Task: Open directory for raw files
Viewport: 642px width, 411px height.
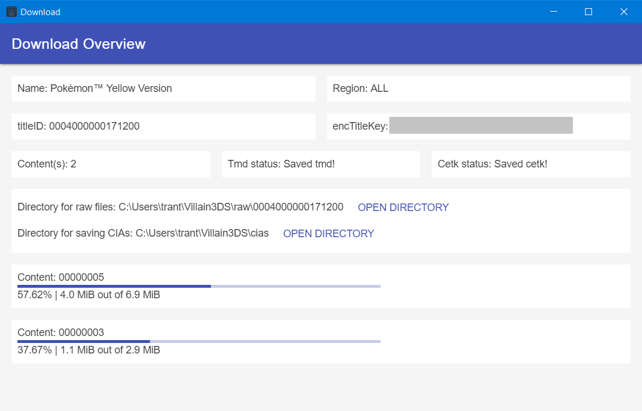Action: (x=403, y=208)
